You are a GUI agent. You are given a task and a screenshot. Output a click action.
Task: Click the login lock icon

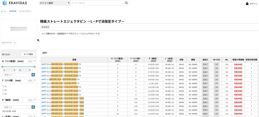pyautogui.click(x=247, y=4)
